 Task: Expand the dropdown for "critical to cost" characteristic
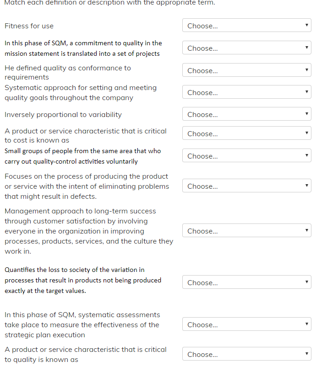click(x=246, y=133)
